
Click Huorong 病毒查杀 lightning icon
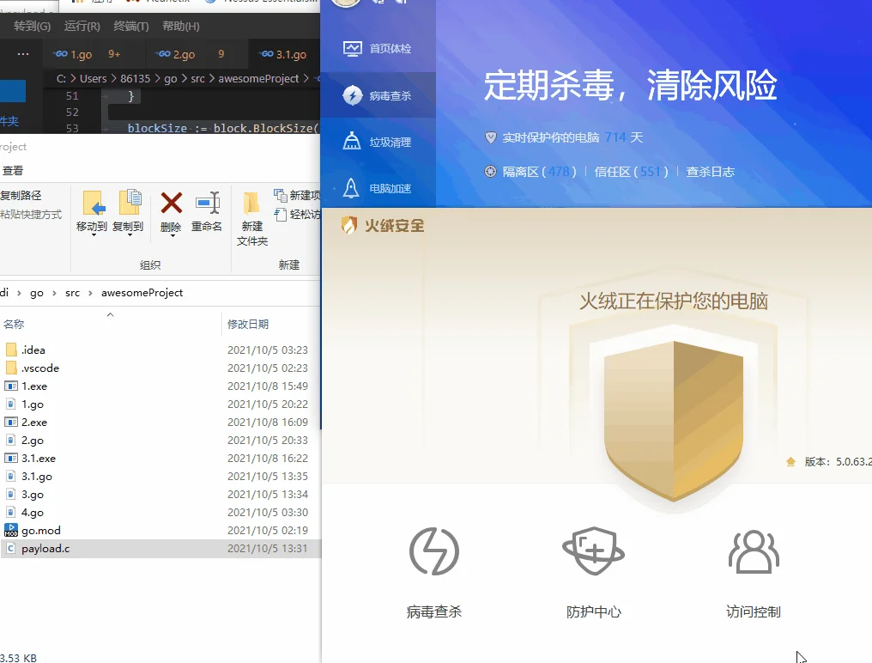click(433, 551)
